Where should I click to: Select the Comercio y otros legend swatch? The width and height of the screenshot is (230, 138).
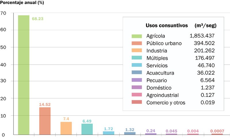point(137,103)
